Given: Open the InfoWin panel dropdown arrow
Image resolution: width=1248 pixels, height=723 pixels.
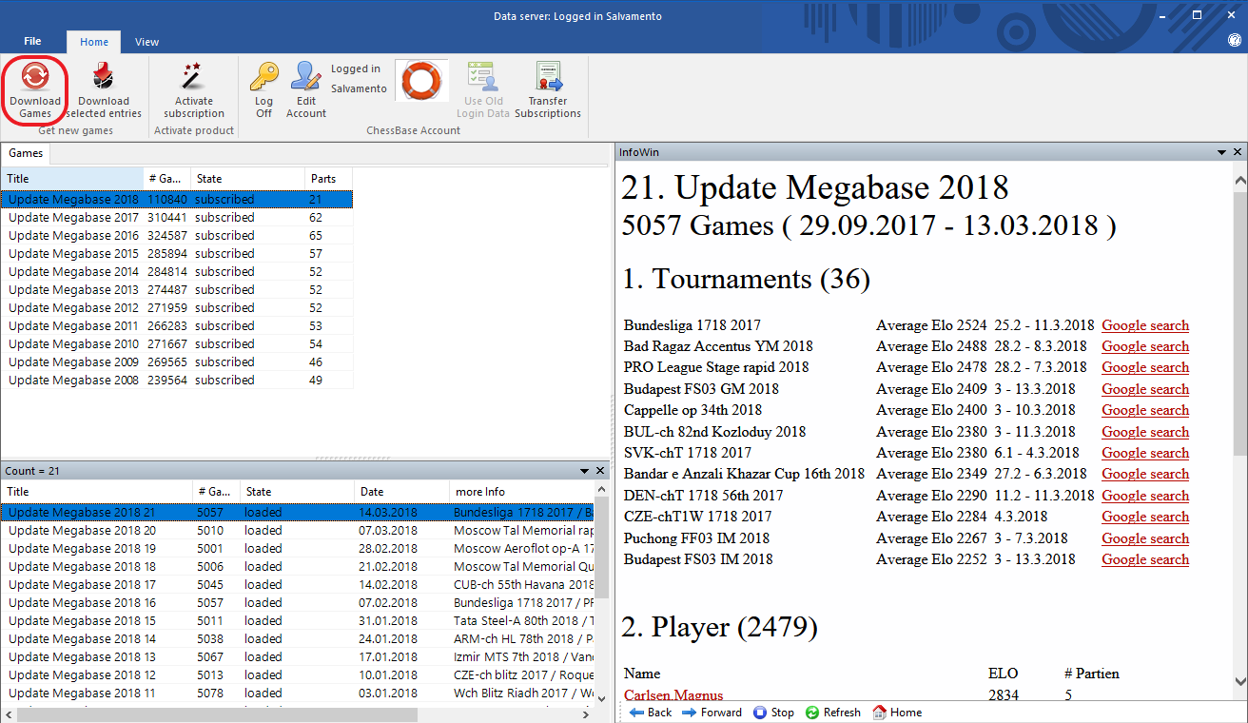Looking at the screenshot, I should [1221, 152].
